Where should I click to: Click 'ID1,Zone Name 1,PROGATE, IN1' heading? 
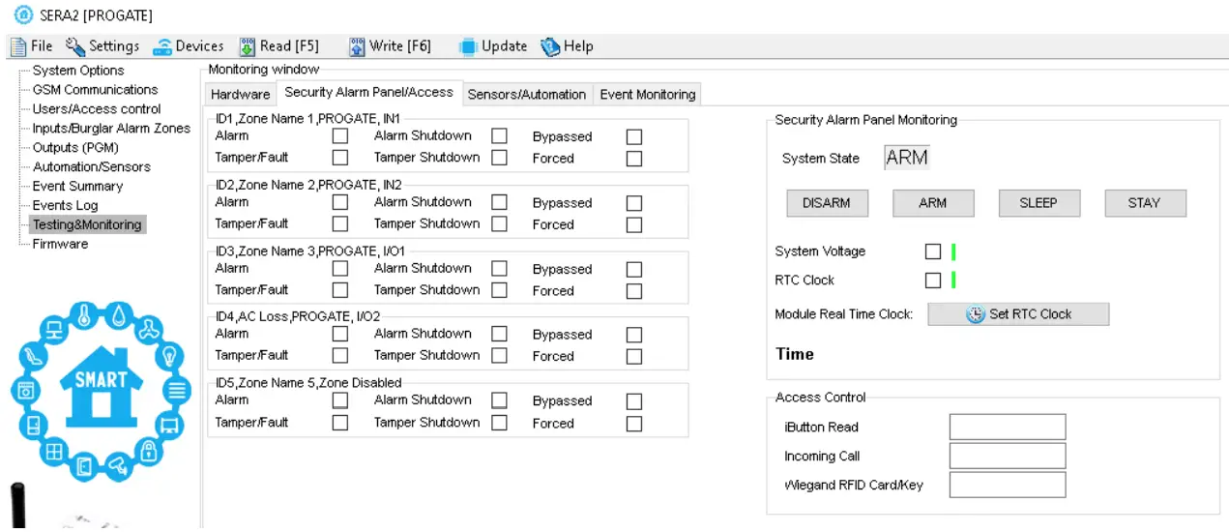307,119
